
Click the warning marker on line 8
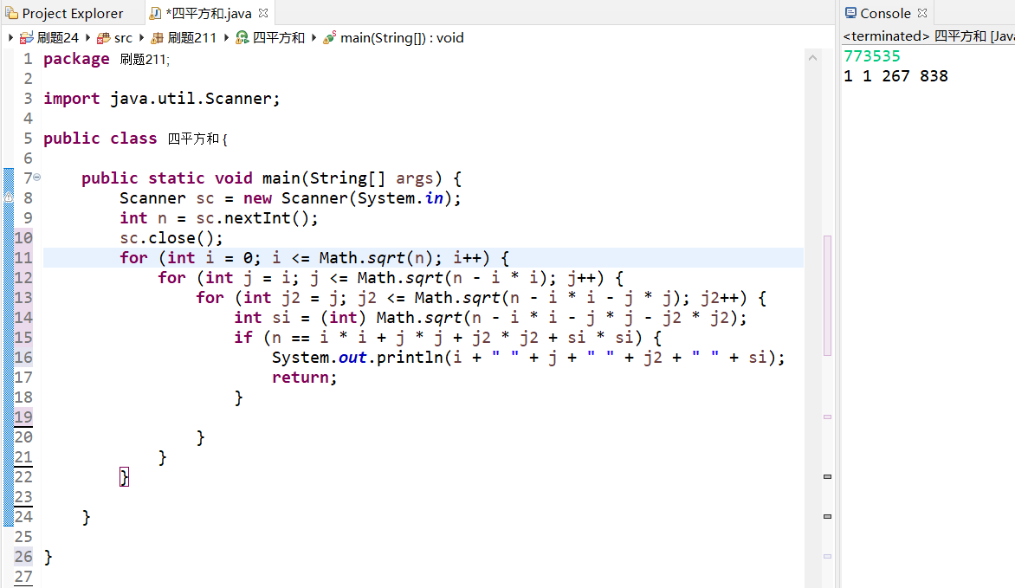pos(9,197)
